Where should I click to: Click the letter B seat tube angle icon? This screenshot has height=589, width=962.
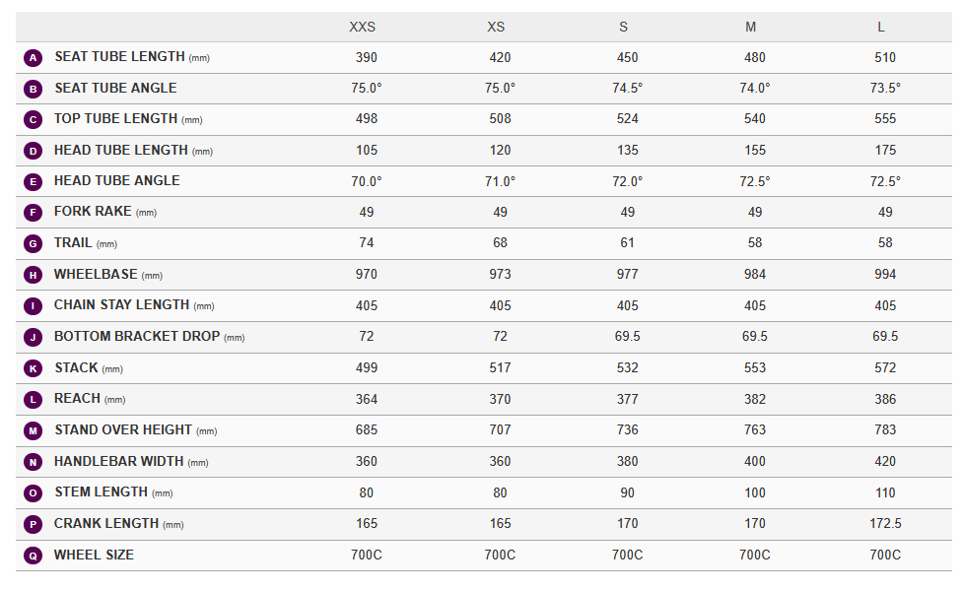click(x=33, y=89)
